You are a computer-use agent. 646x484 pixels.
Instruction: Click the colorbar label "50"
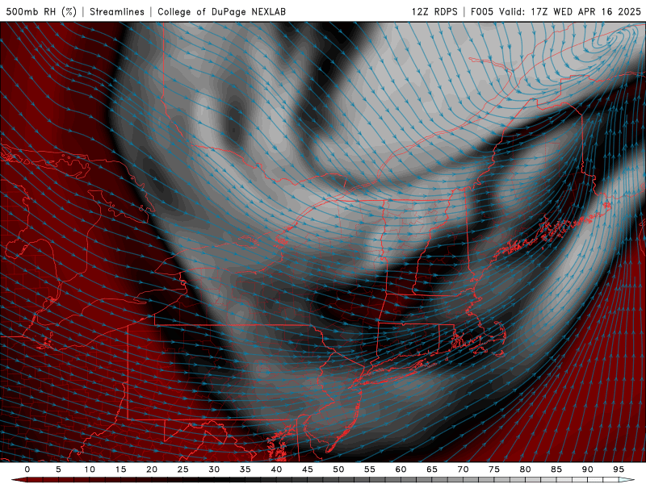(338, 469)
